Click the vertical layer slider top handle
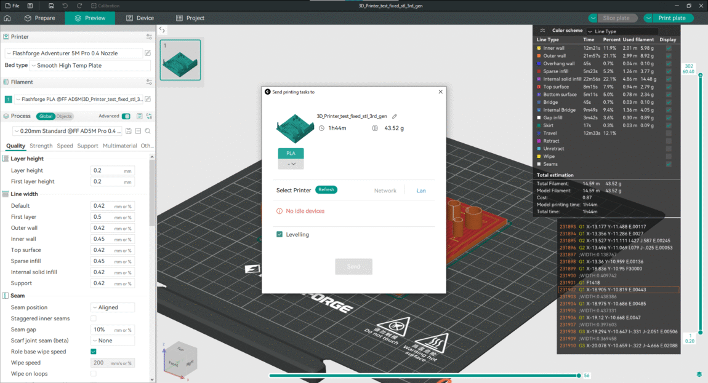The width and height of the screenshot is (708, 383). (701, 75)
